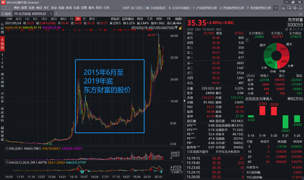
Task: Click the pencil edit icon under stock code 300059
Action: pos(294,29)
